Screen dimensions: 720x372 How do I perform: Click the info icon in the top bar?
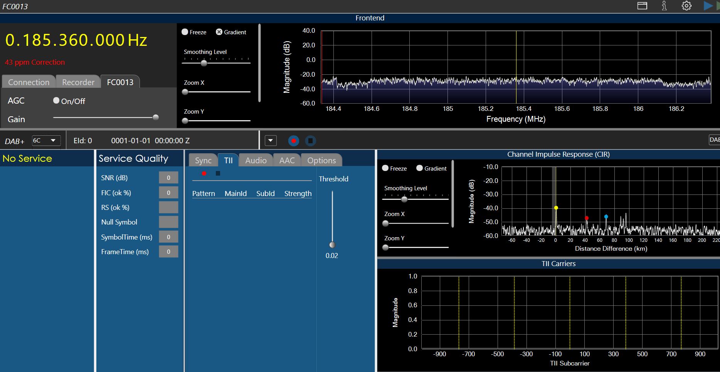tap(664, 6)
